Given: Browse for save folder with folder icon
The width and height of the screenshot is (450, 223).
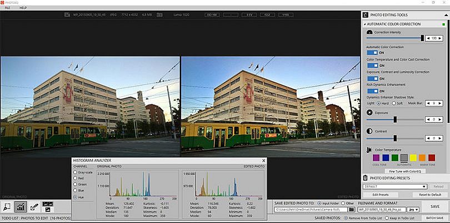Looking at the screenshot, I should pos(351,210).
